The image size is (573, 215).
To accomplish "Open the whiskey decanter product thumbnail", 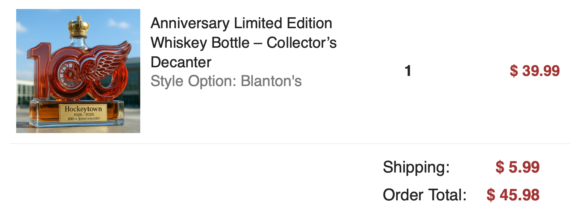I will tap(78, 71).
